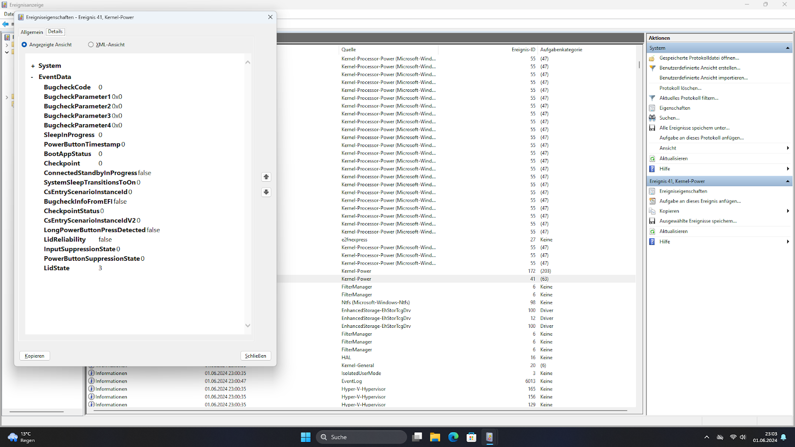Collapse the EventData node
This screenshot has width=795, height=447.
[32, 77]
